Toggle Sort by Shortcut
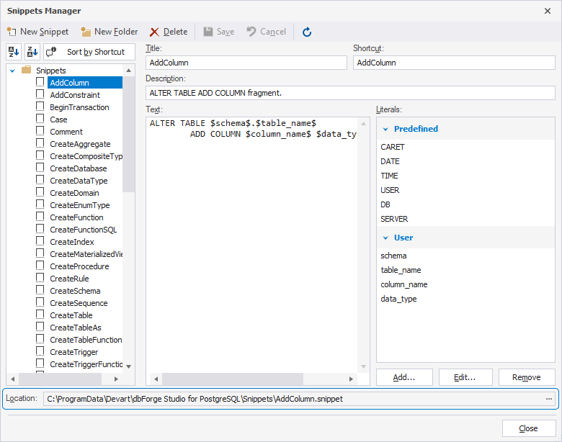 pos(89,52)
